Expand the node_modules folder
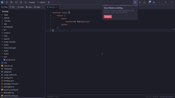This screenshot has width=175, height=98. pyautogui.click(x=2, y=42)
